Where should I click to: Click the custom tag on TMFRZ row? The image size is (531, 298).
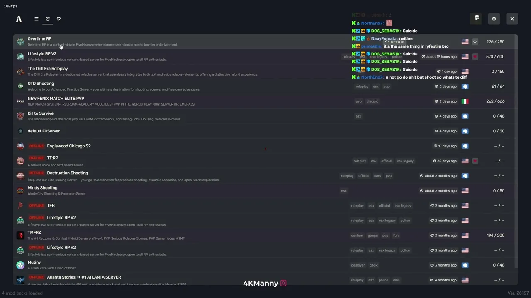[357, 236]
